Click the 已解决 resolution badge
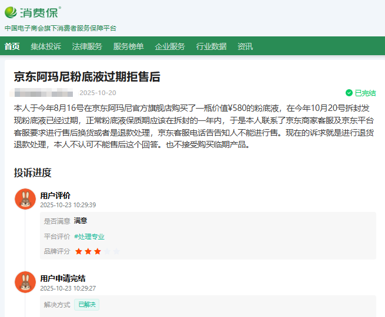This screenshot has height=317, width=385. [x=86, y=305]
